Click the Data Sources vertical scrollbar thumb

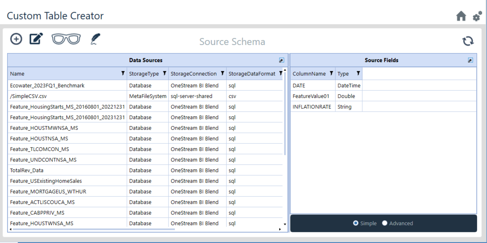point(285,114)
